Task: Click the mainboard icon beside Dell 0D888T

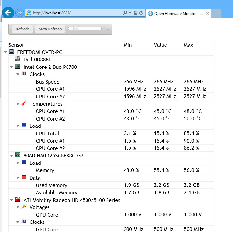Action: point(18,59)
